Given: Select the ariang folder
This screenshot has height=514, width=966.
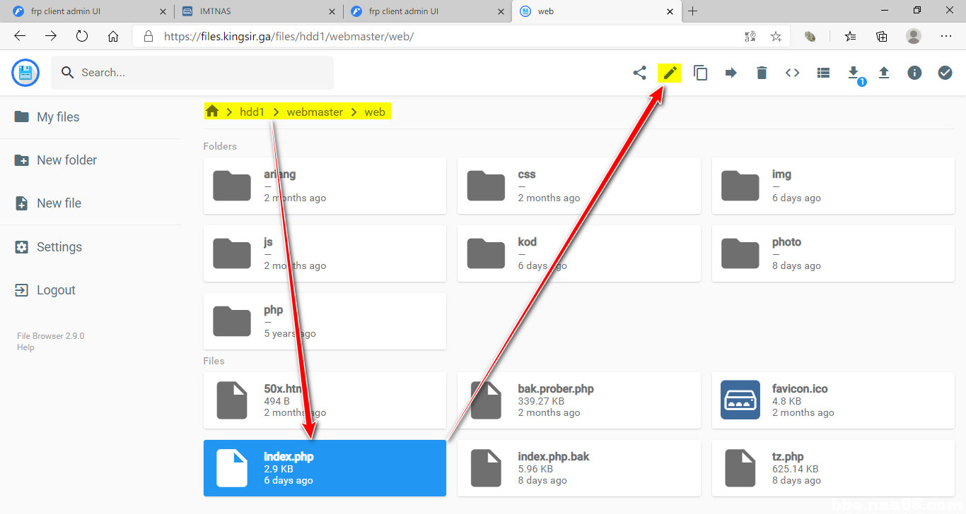Looking at the screenshot, I should coord(325,186).
